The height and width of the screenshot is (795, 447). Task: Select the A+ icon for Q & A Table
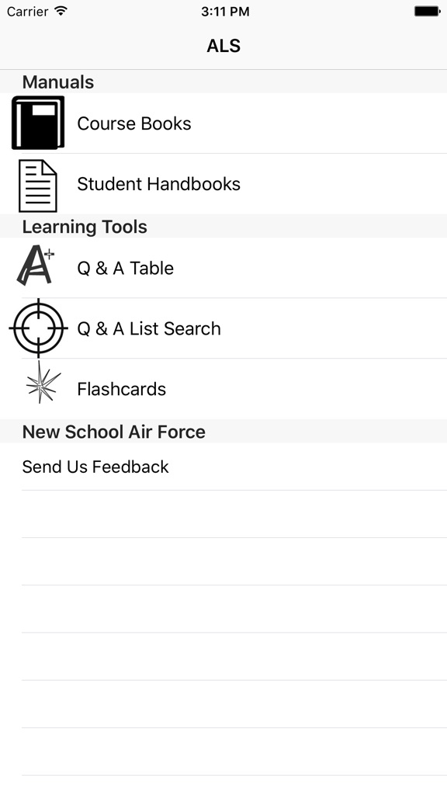click(x=34, y=266)
